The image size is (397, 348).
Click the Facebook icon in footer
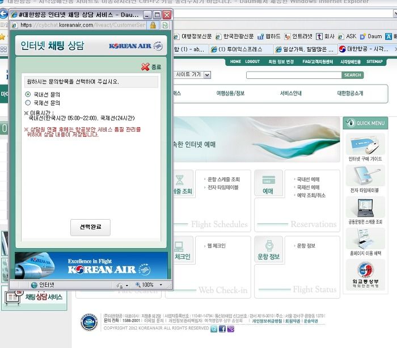point(222,329)
